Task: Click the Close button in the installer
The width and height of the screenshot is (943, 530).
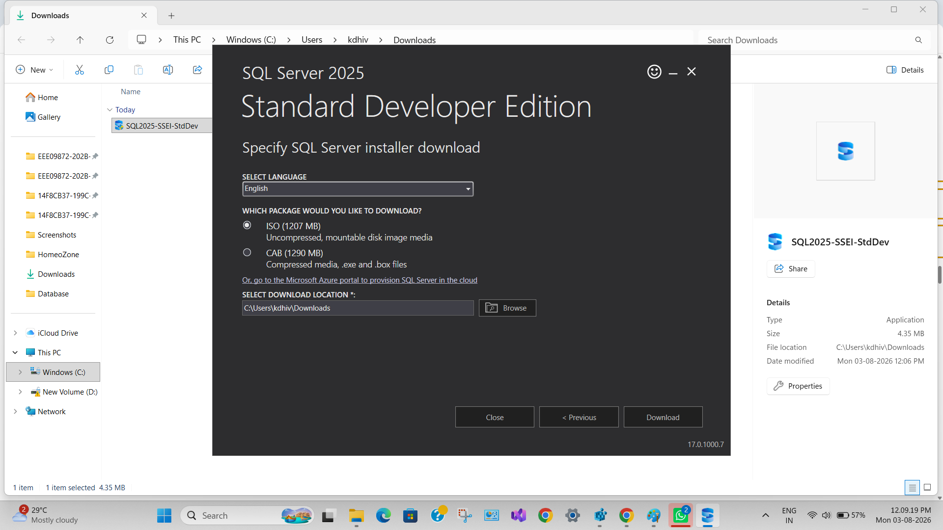Action: tap(495, 417)
